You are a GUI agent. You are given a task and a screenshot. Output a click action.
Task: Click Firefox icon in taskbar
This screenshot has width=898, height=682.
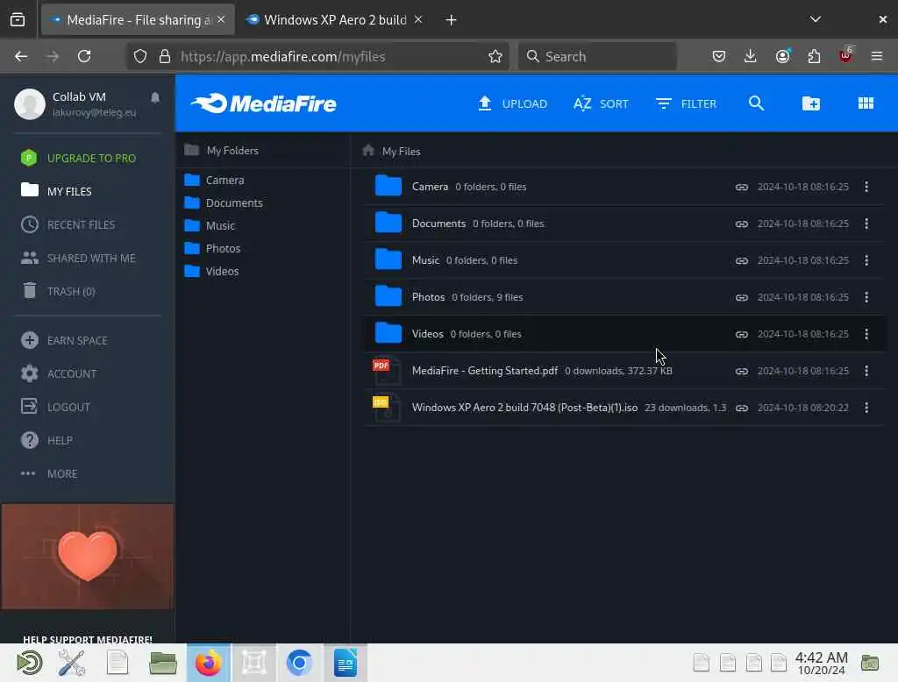click(209, 663)
